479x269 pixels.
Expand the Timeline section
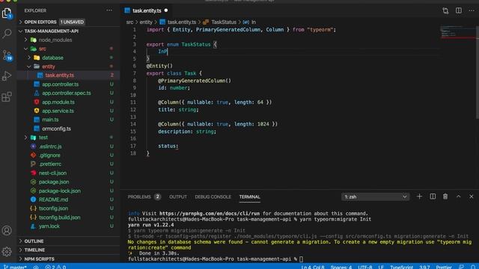tap(34, 250)
